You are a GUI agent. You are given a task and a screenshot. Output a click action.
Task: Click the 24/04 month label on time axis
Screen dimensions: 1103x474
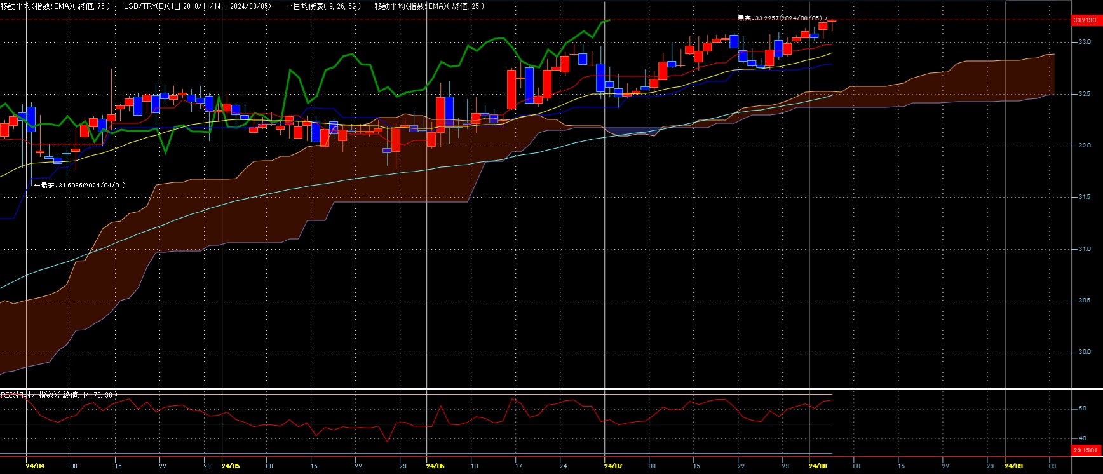[x=35, y=466]
